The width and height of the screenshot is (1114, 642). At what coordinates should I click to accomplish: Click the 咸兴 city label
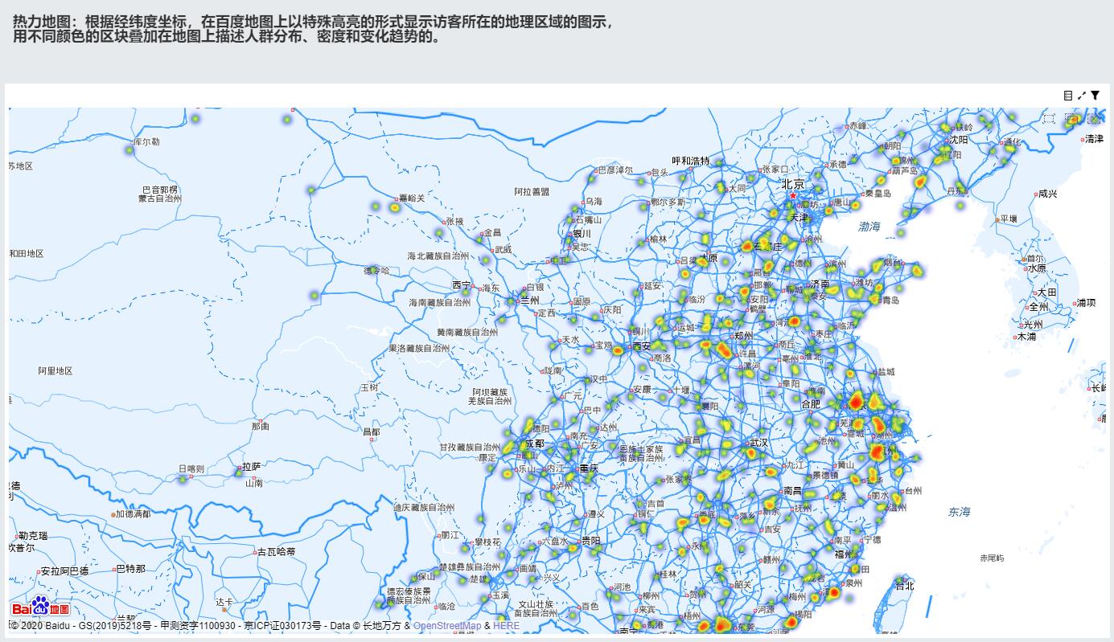(1047, 194)
